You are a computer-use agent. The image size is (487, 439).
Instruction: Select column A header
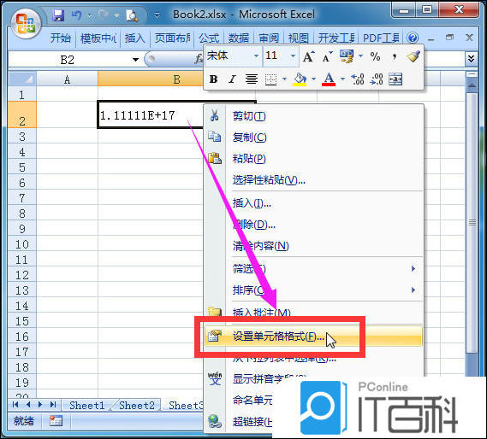[67, 79]
